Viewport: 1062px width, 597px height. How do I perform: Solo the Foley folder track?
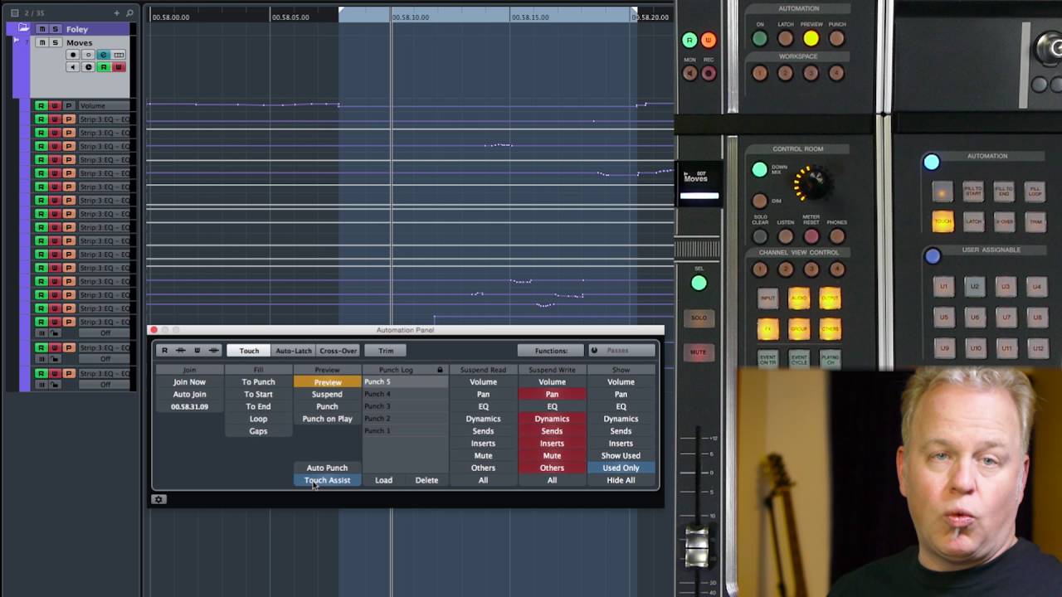pos(55,29)
